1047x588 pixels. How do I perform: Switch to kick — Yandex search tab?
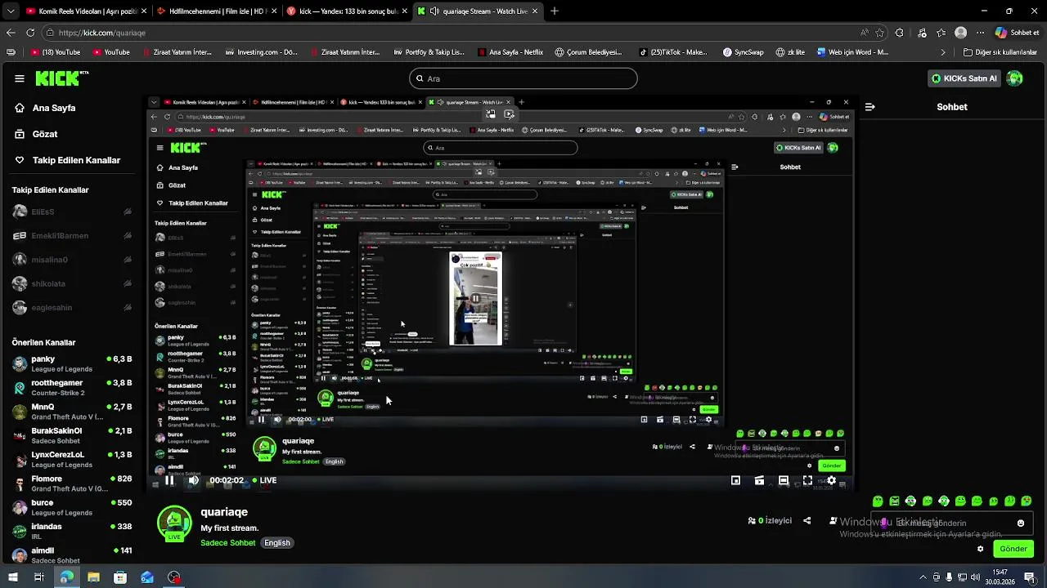(x=348, y=11)
